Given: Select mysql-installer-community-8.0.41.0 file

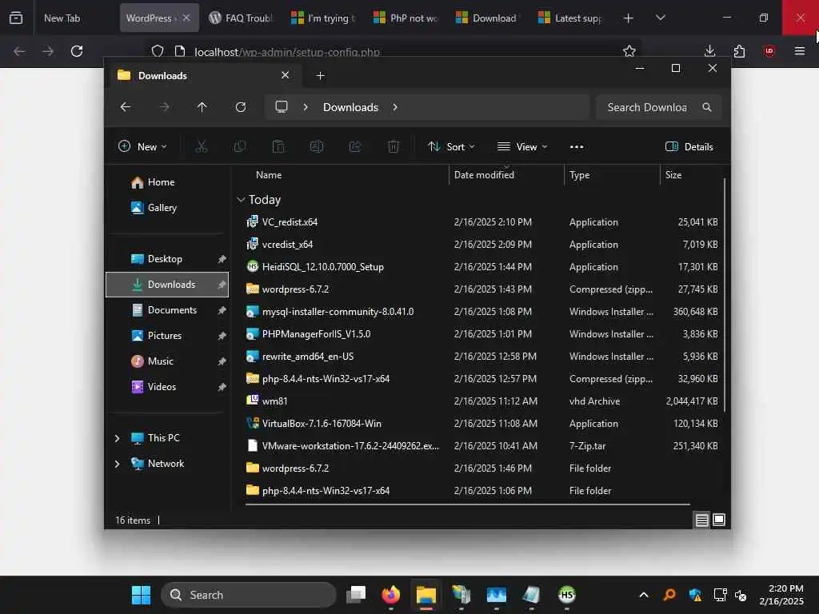Looking at the screenshot, I should click(x=338, y=312).
